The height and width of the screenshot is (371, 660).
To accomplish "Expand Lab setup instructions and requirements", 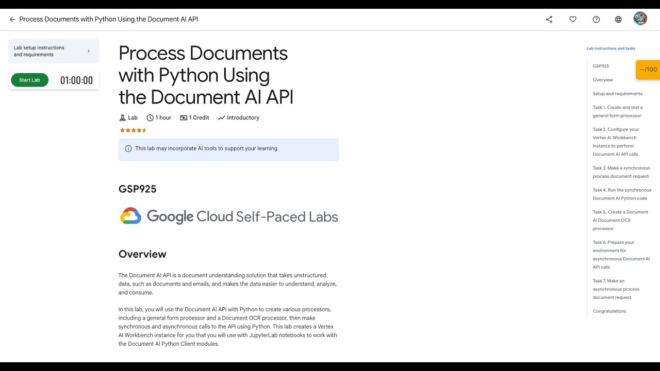I will 54,51.
